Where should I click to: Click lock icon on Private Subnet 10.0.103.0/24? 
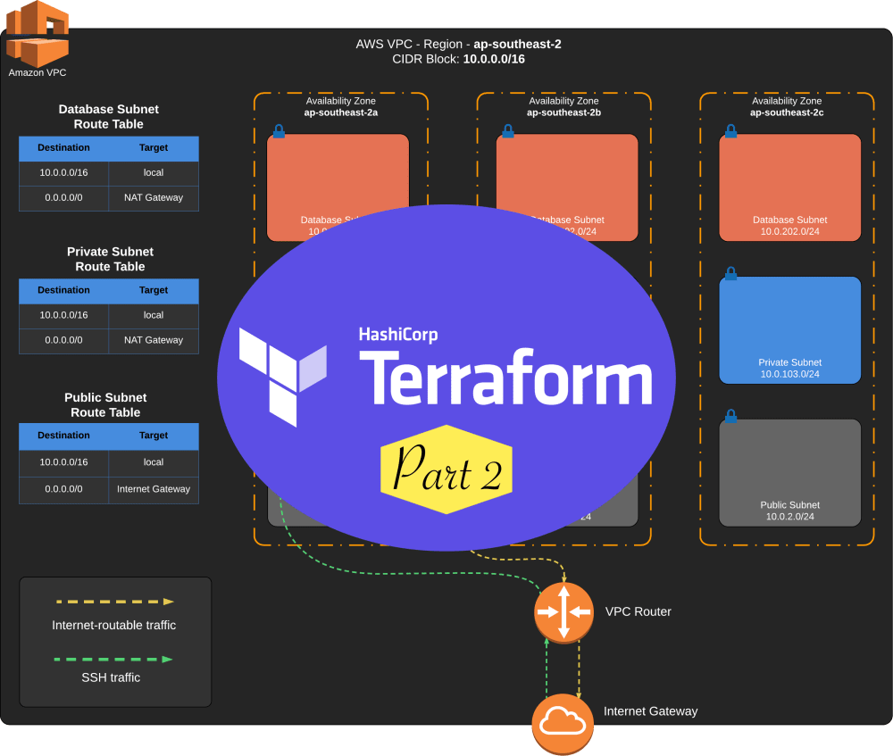[x=731, y=274]
